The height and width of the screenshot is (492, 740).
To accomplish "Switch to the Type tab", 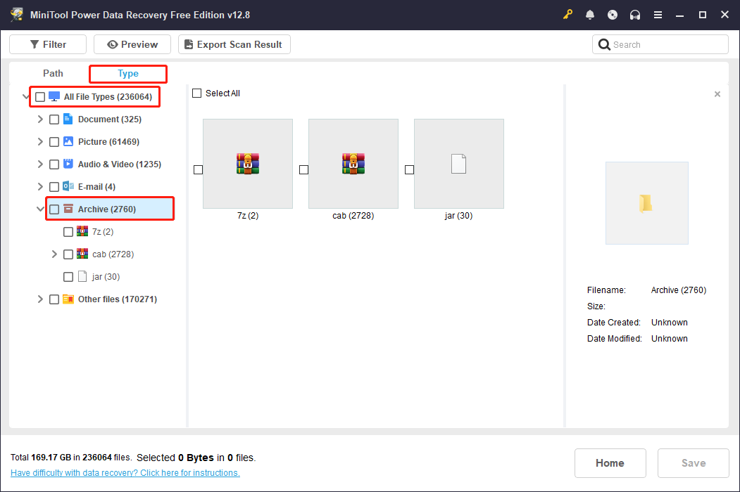I will 127,73.
